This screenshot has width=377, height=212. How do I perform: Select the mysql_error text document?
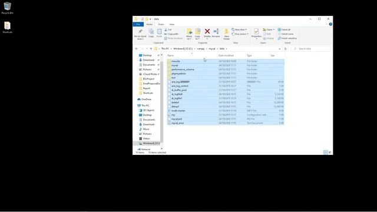[x=226, y=123]
